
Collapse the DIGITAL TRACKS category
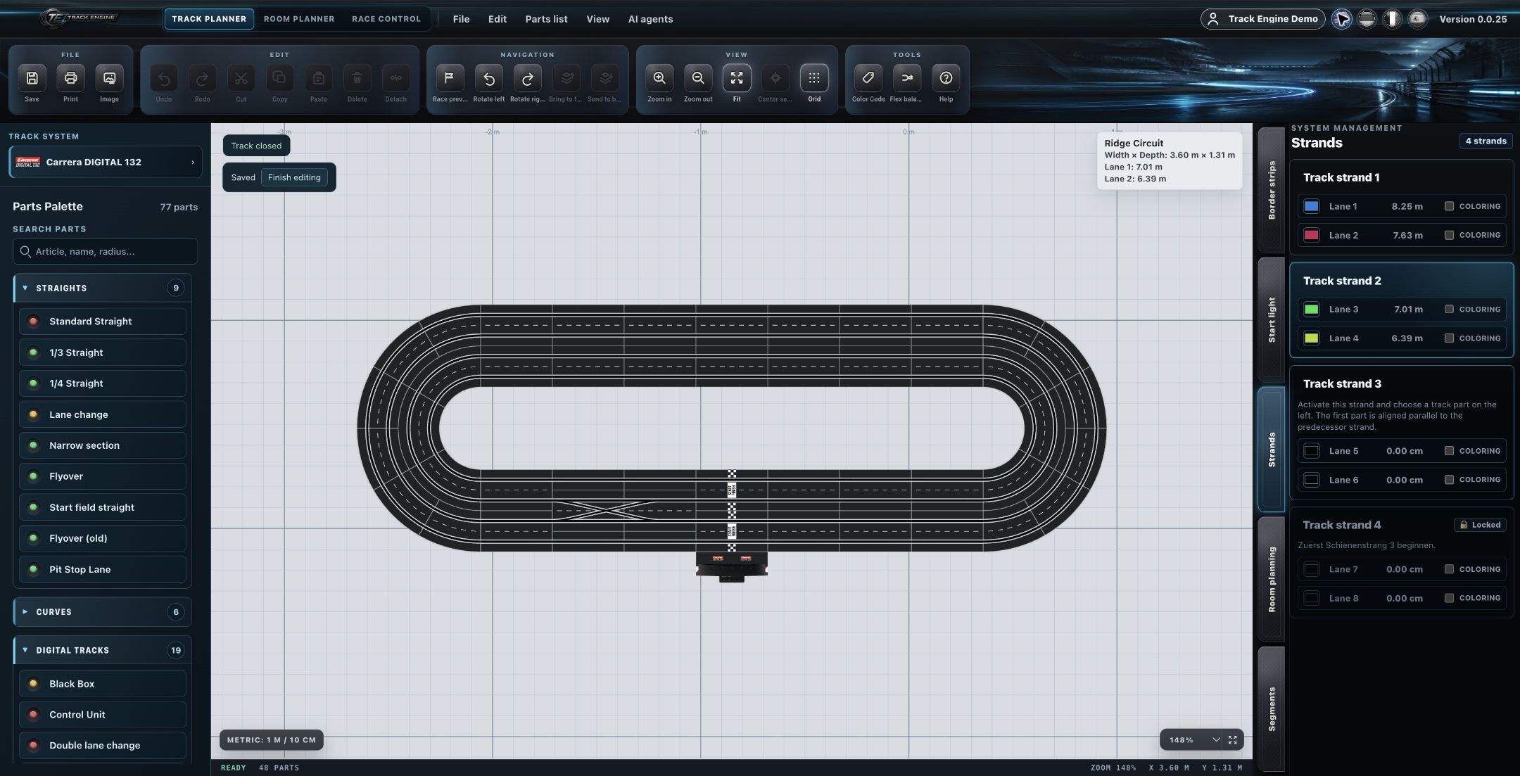tap(103, 650)
